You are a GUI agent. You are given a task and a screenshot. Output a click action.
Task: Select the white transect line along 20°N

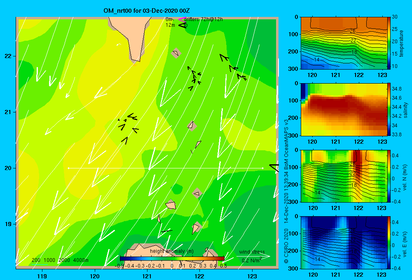tap(166, 168)
